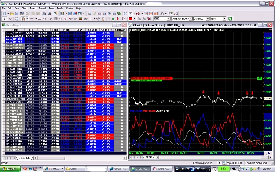The height and width of the screenshot is (172, 275).
Task: Open the Trade menu
Action: click(x=60, y=8)
